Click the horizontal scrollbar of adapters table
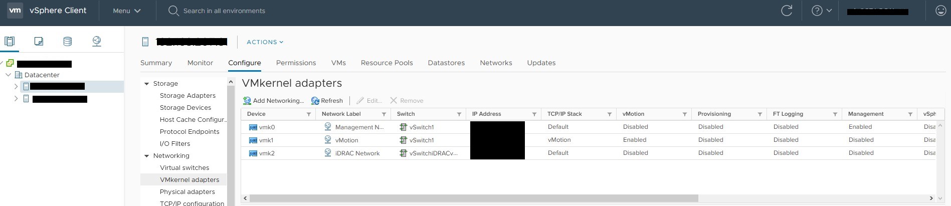 (474, 198)
